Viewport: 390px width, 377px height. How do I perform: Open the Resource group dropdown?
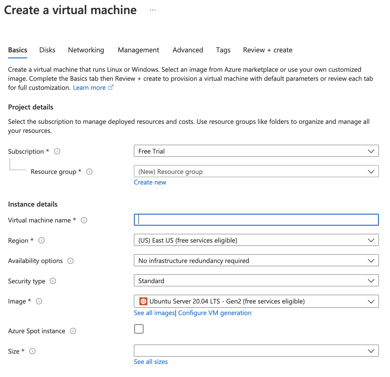click(256, 171)
